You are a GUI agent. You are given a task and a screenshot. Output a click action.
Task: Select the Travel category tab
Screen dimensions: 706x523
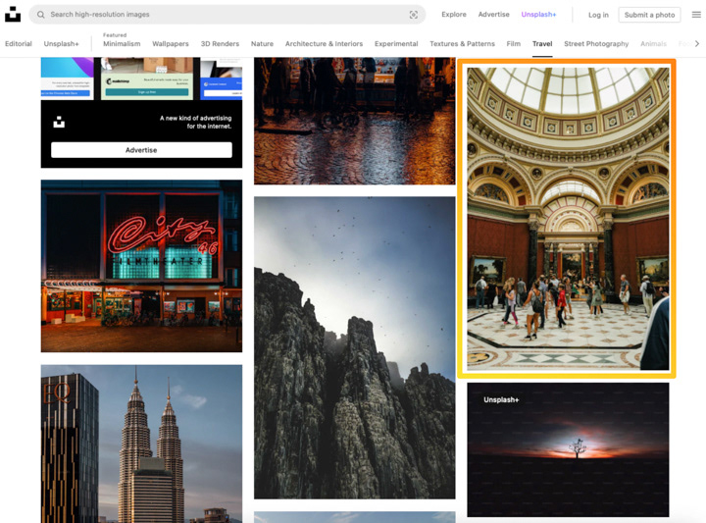coord(542,44)
